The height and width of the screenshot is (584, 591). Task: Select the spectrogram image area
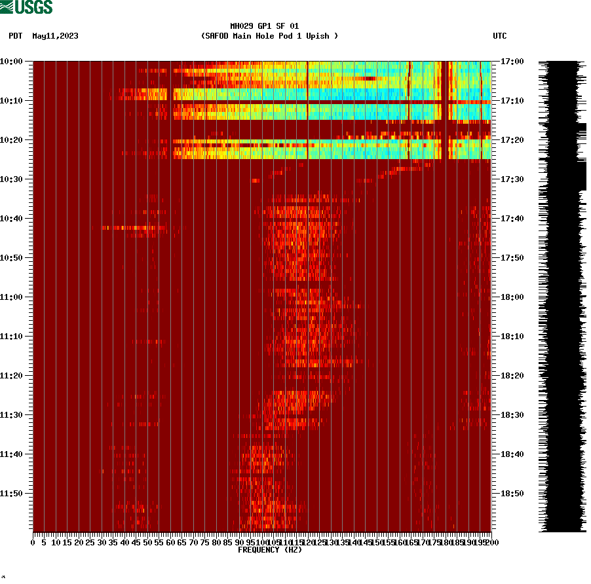tap(262, 295)
